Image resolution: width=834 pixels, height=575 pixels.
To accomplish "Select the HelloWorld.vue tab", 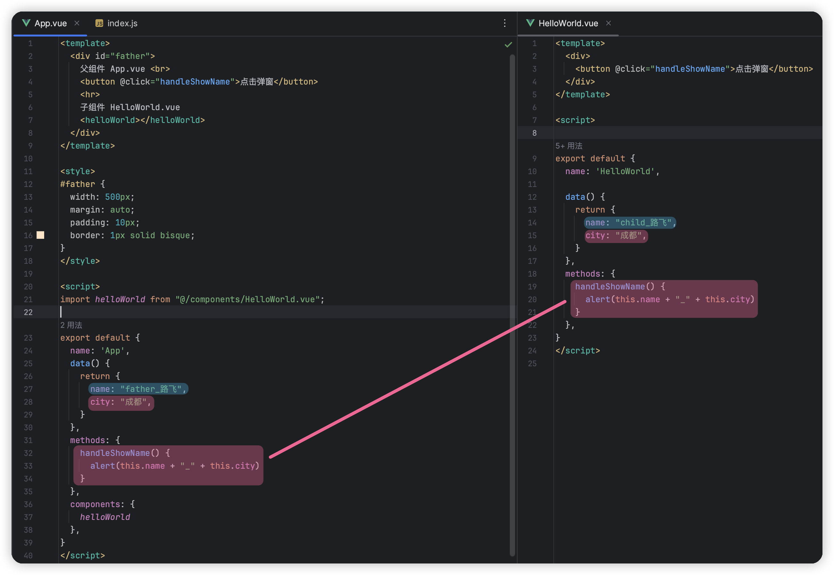I will point(568,23).
